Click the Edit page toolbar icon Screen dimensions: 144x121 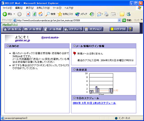(x=113, y=14)
